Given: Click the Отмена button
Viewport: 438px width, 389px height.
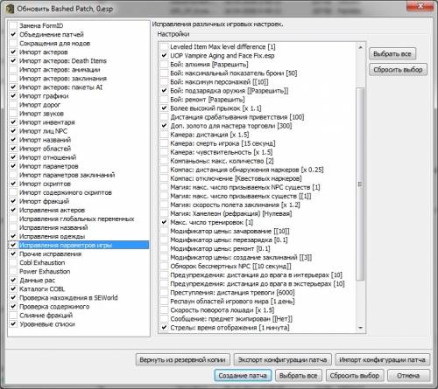Looking at the screenshot, I should click(x=408, y=376).
